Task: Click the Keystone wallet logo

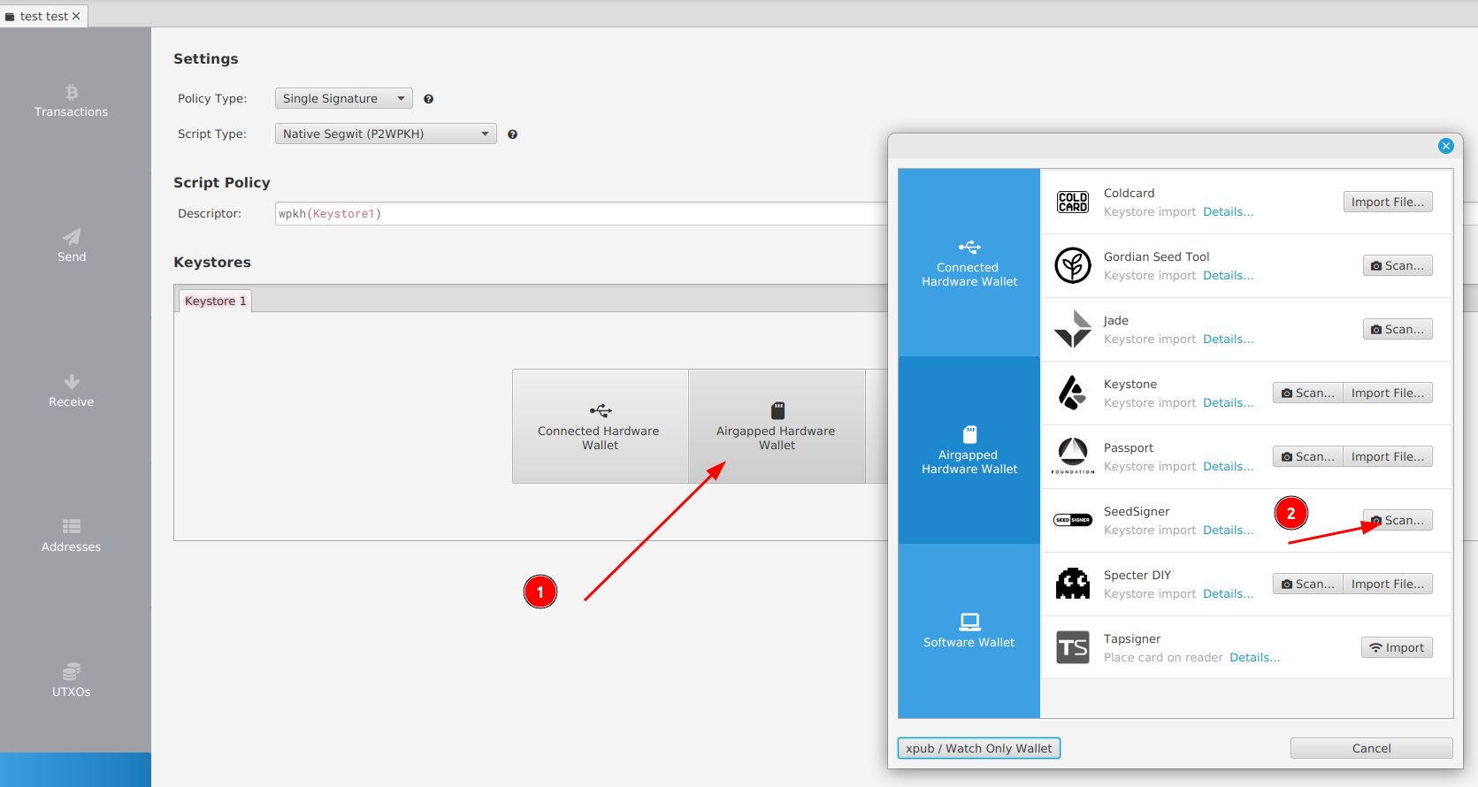Action: coord(1073,393)
